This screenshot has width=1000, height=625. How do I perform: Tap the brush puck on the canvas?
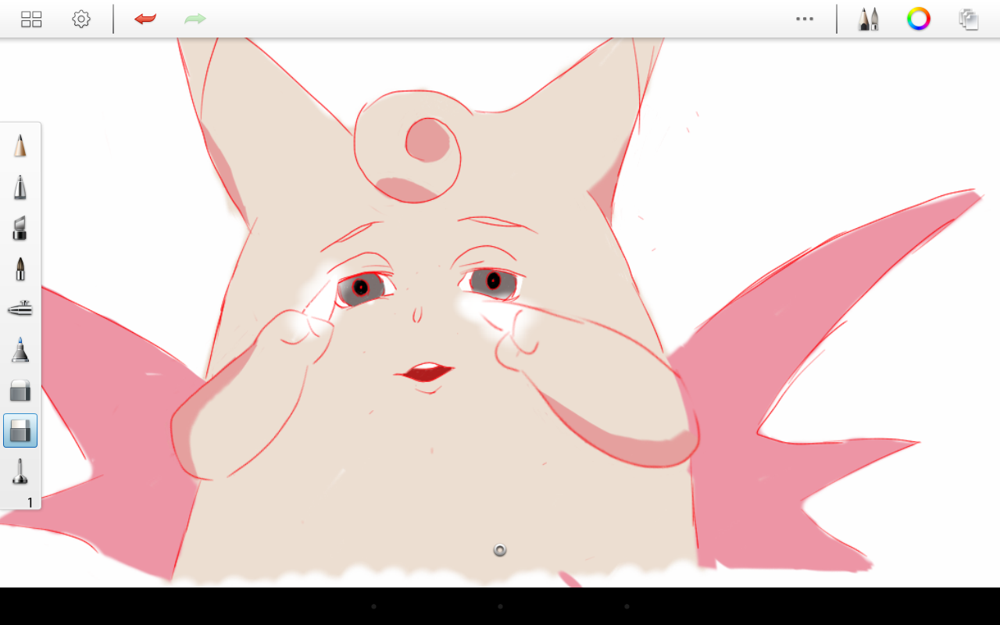click(500, 550)
